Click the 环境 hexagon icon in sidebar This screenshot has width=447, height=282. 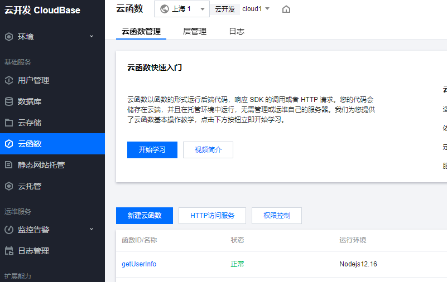9,37
